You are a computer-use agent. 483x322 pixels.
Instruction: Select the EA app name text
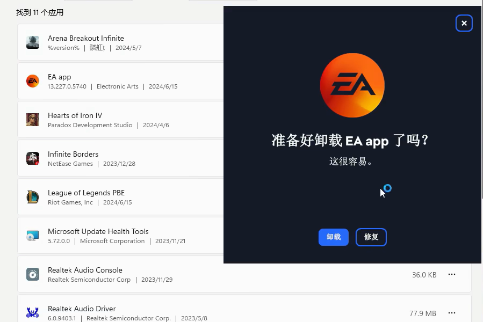point(60,77)
